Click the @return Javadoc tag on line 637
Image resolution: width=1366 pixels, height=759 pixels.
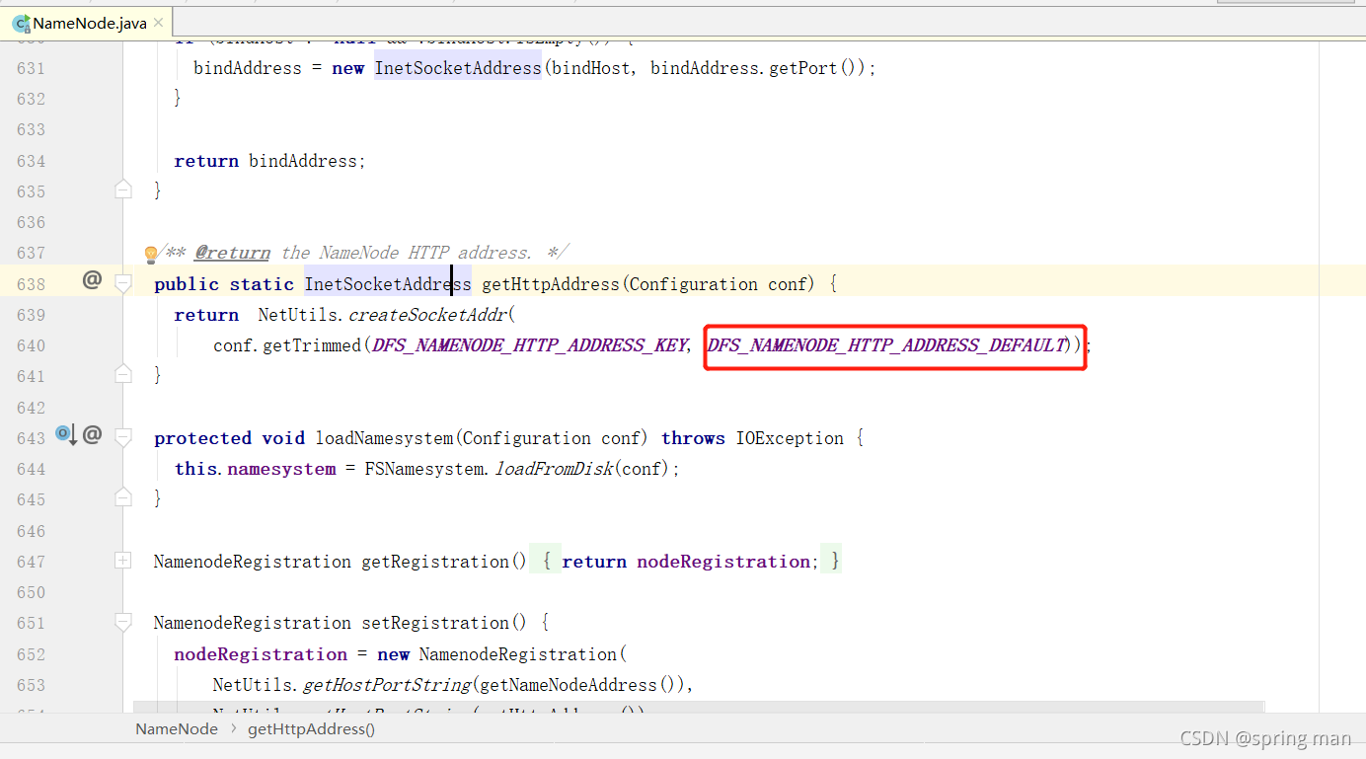pyautogui.click(x=232, y=253)
